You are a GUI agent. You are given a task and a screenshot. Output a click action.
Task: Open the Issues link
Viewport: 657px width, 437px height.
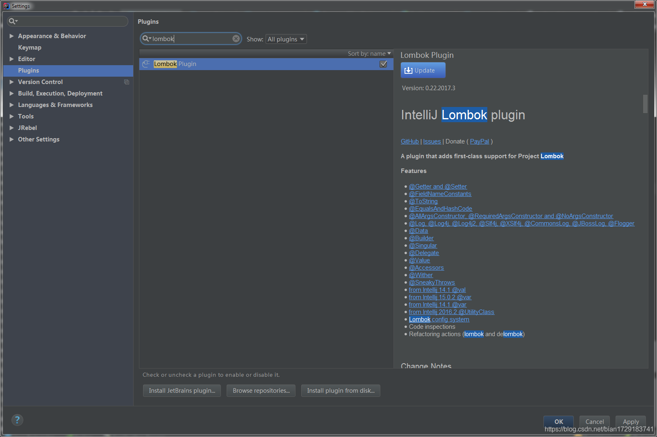tap(432, 141)
